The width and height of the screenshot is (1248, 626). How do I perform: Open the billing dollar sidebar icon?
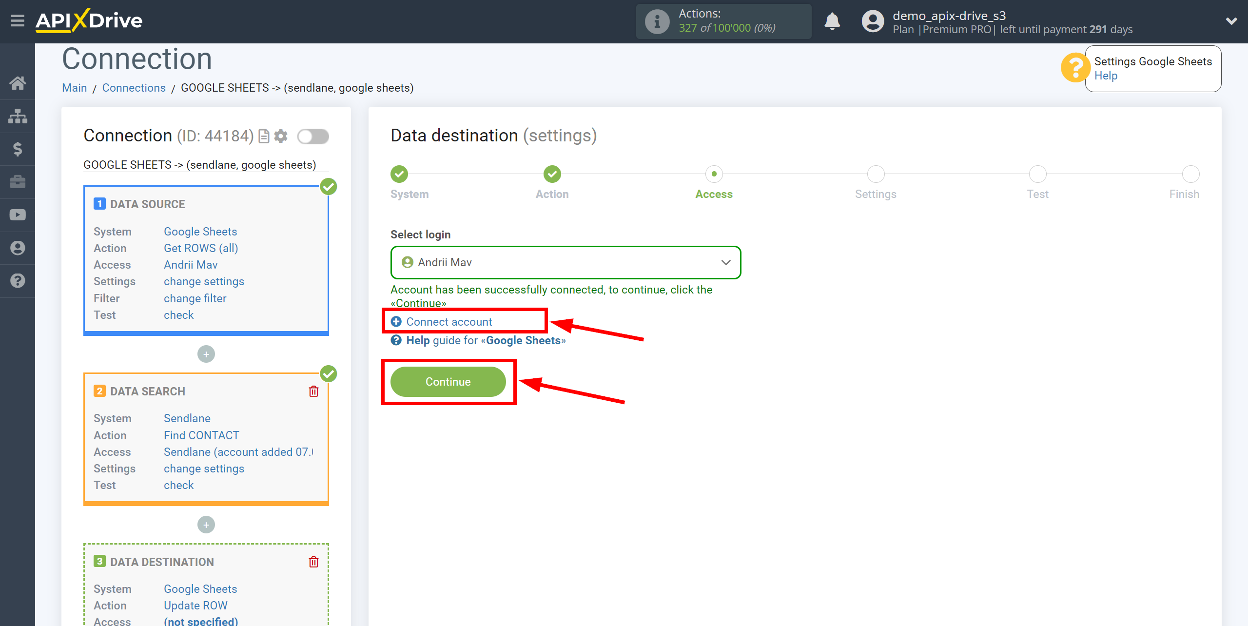coord(18,149)
